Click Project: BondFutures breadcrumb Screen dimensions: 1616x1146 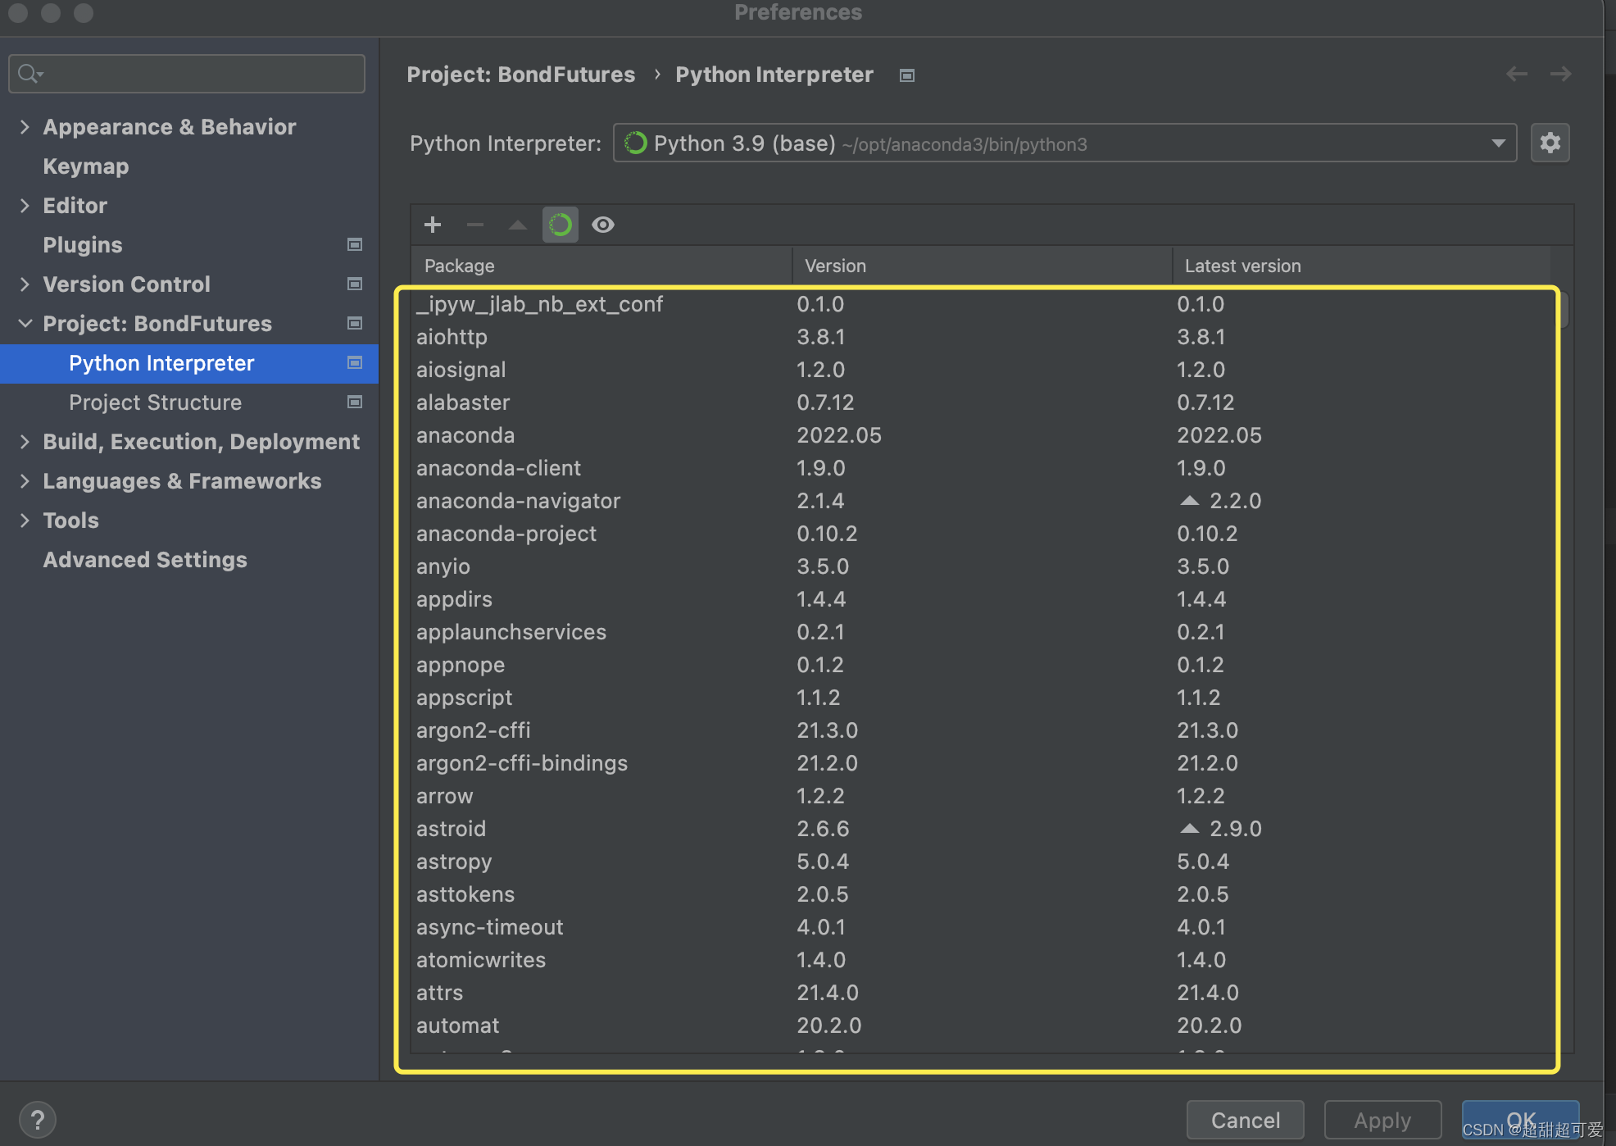click(x=521, y=75)
